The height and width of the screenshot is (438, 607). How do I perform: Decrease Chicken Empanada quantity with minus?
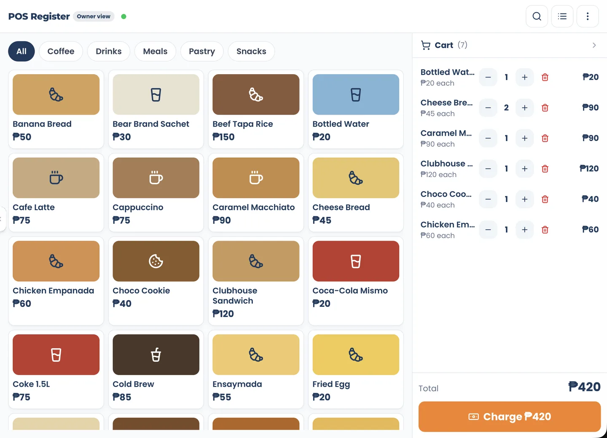click(x=488, y=230)
